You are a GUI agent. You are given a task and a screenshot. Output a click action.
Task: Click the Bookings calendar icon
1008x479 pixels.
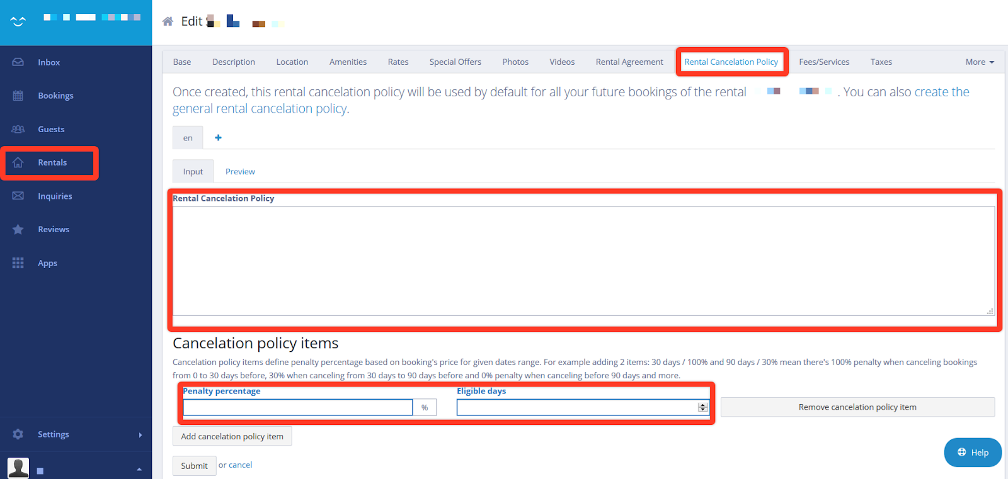pos(18,96)
